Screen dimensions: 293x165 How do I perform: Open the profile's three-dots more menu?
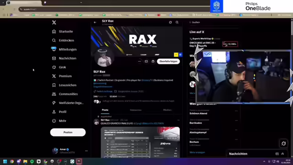click(x=139, y=61)
